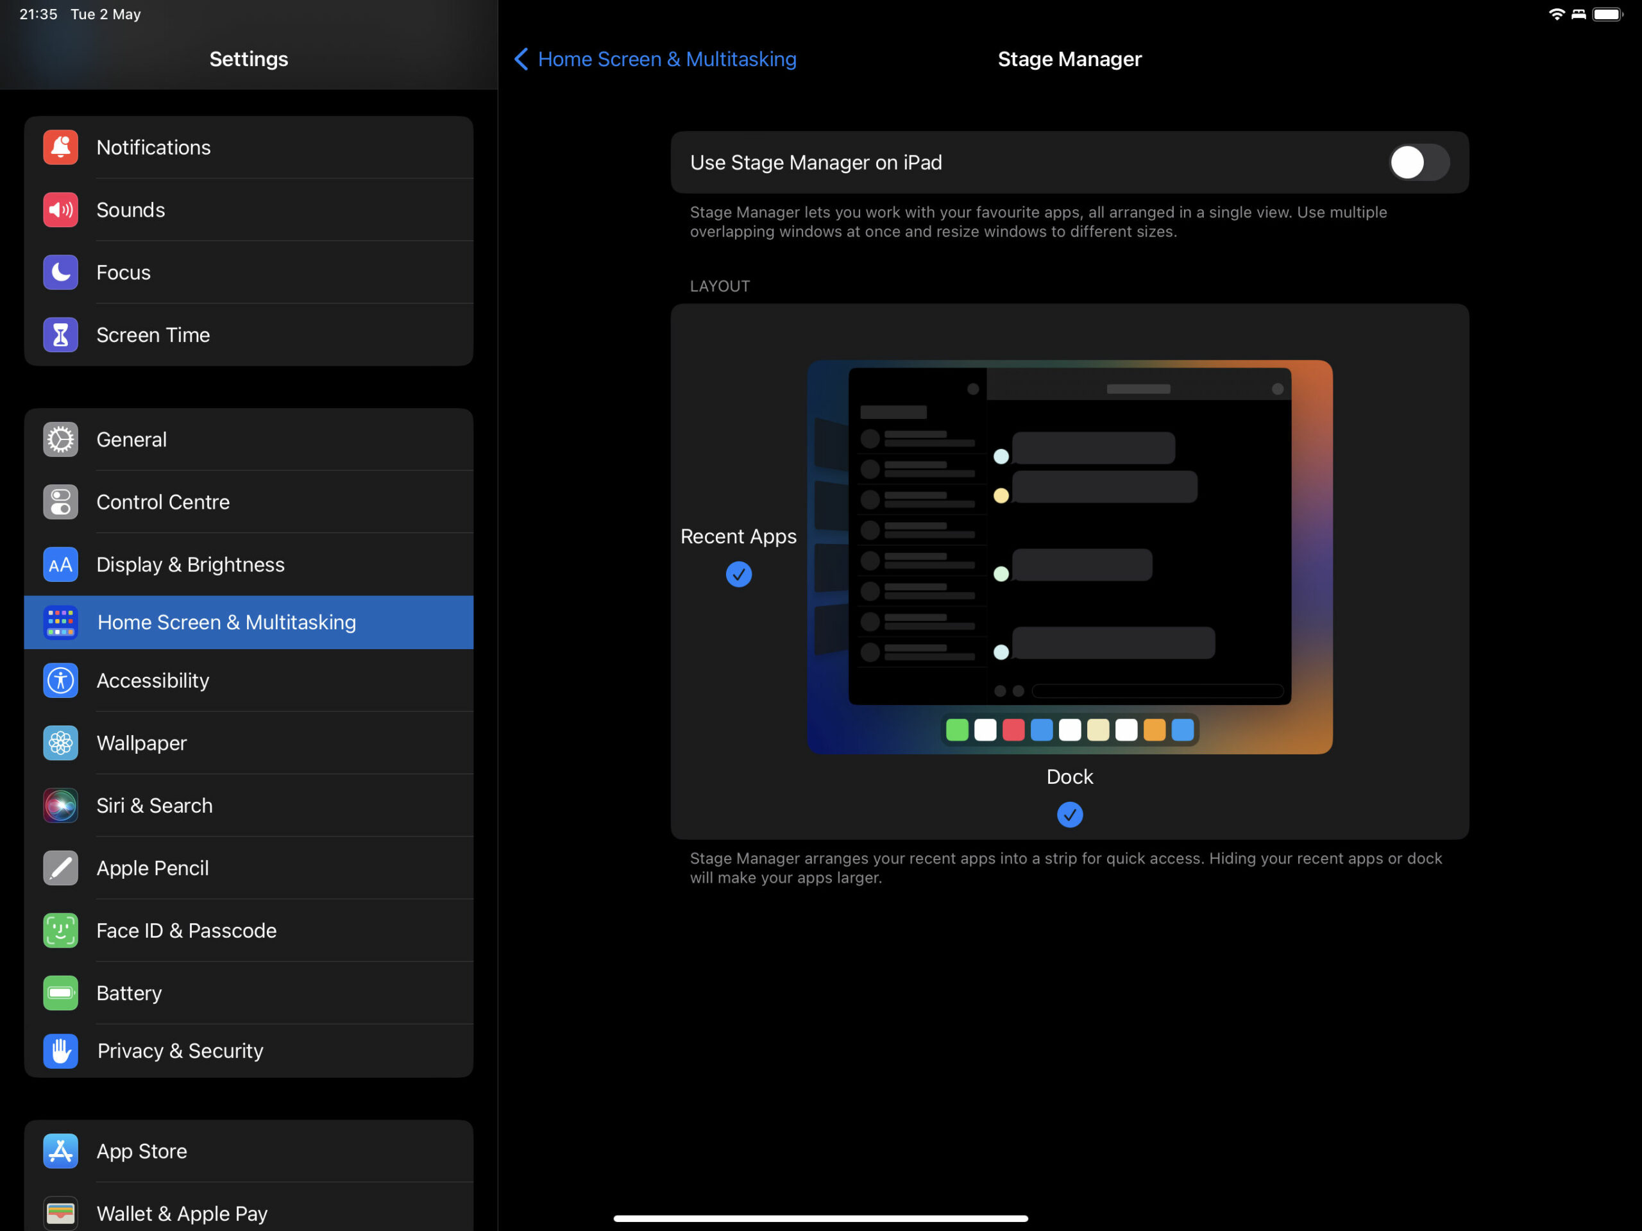Tap the Dock label under preview

(1070, 777)
